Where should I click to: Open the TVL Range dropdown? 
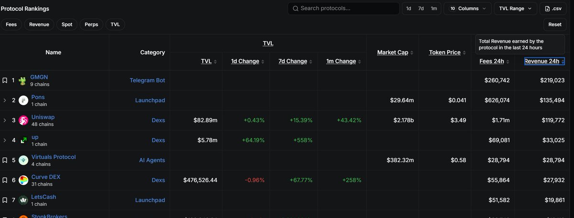tap(516, 9)
